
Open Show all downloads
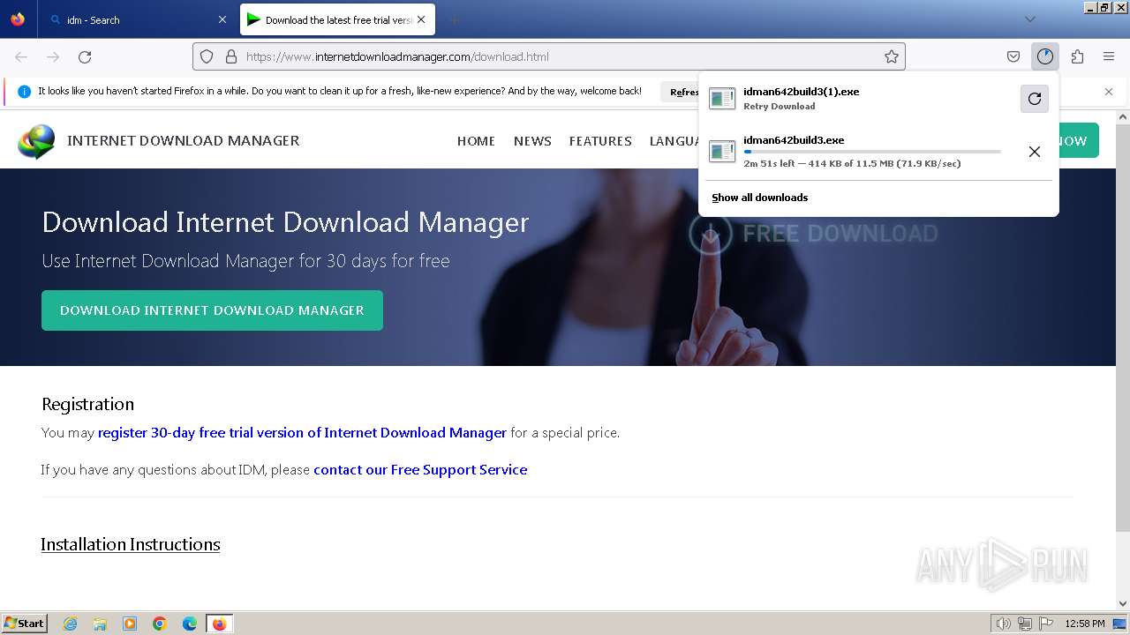click(x=759, y=198)
